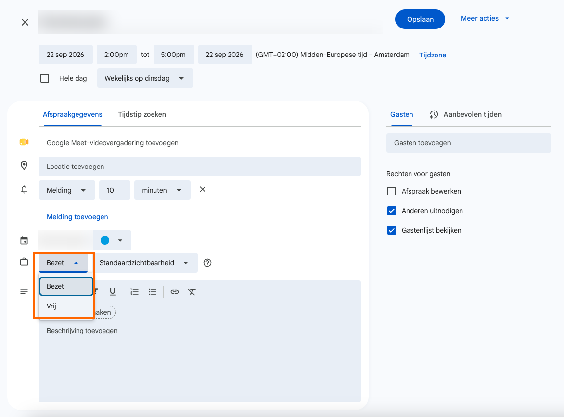
Task: Open the visibility help question mark
Action: [207, 263]
